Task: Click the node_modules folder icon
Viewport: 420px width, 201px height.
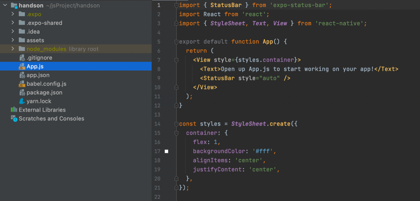Action: click(21, 49)
